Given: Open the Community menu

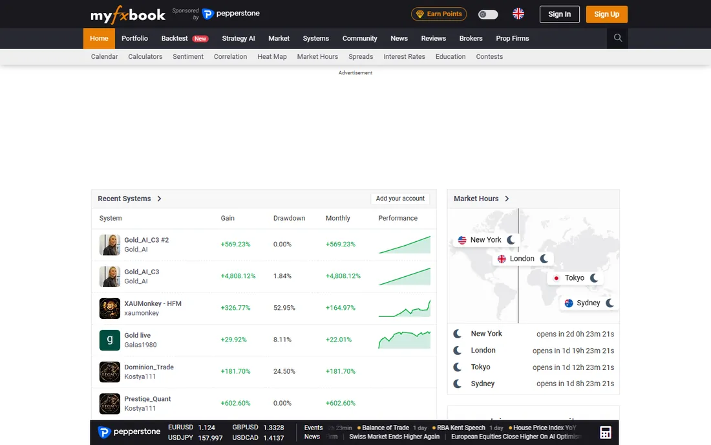Looking at the screenshot, I should (x=360, y=39).
